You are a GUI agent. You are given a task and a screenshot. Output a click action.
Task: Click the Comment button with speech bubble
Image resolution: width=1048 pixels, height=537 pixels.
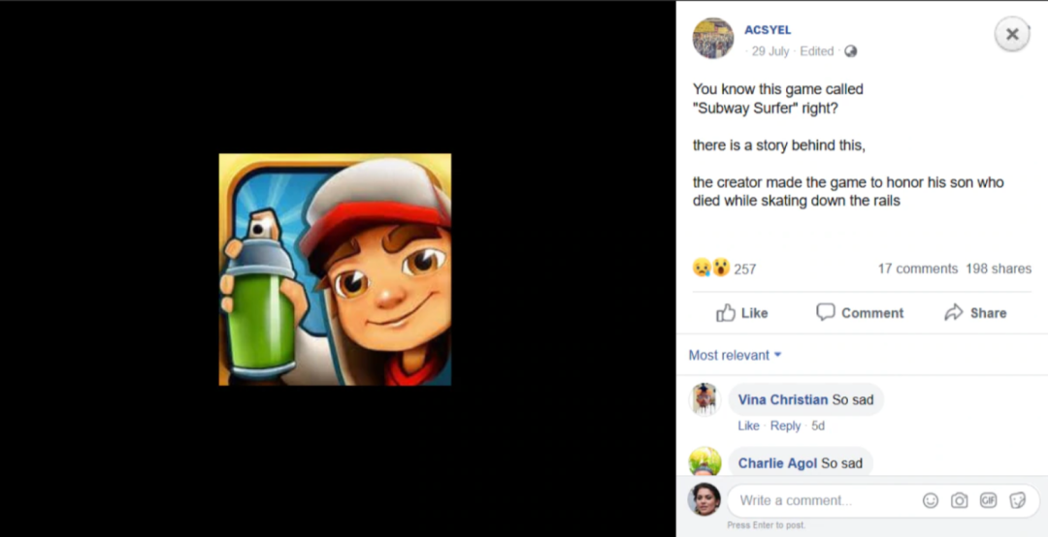tap(860, 312)
